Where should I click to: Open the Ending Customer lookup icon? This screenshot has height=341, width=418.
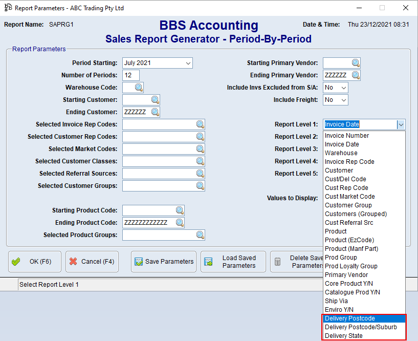155,112
